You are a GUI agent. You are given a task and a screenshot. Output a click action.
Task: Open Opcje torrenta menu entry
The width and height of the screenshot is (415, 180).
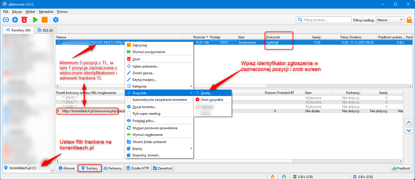(159, 107)
